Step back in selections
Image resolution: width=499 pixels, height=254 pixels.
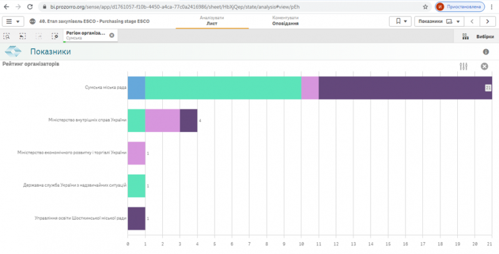pyautogui.click(x=22, y=36)
